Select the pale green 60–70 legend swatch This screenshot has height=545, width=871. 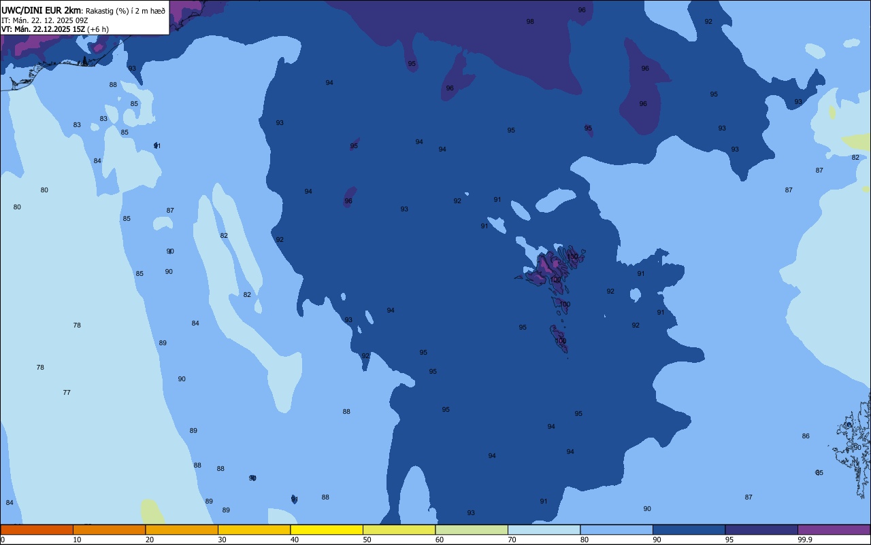point(472,529)
